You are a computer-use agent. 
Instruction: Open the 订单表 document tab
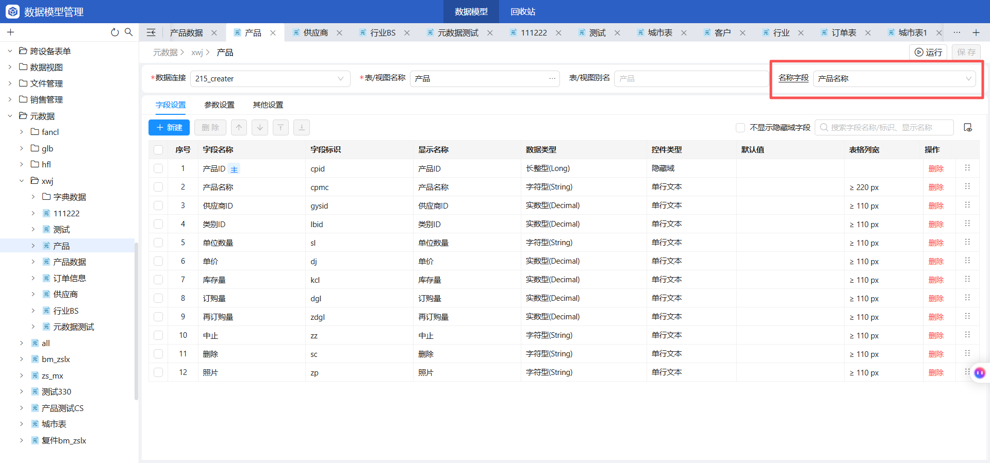point(844,33)
